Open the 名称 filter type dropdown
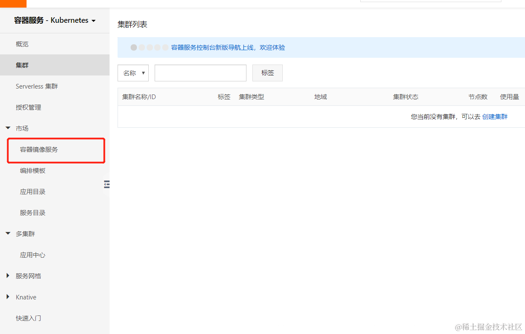This screenshot has width=525, height=334. (133, 73)
